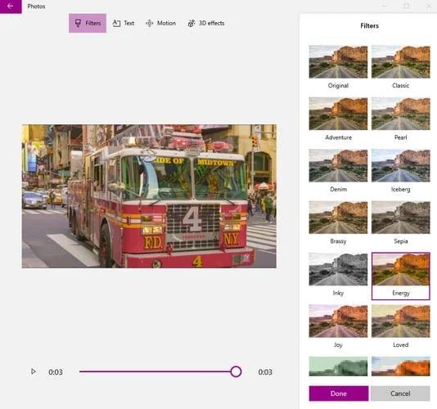Image resolution: width=437 pixels, height=409 pixels.
Task: Apply the Joy filter
Action: coord(338,321)
